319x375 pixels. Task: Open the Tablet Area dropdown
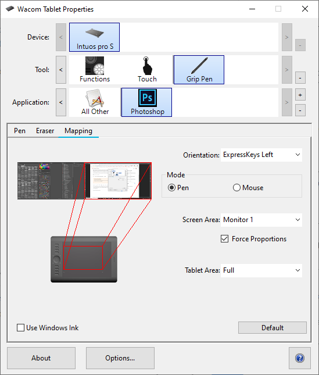(261, 270)
